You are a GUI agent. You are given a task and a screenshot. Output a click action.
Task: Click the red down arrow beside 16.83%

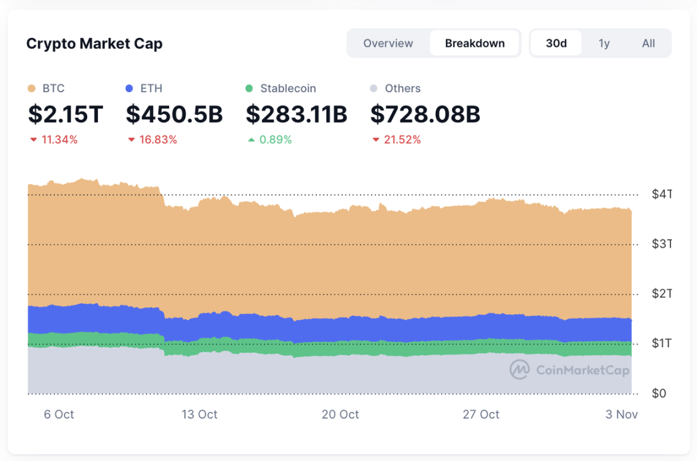(131, 140)
